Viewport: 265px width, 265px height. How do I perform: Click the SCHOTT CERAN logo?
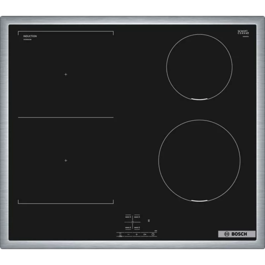pyautogui.click(x=243, y=32)
